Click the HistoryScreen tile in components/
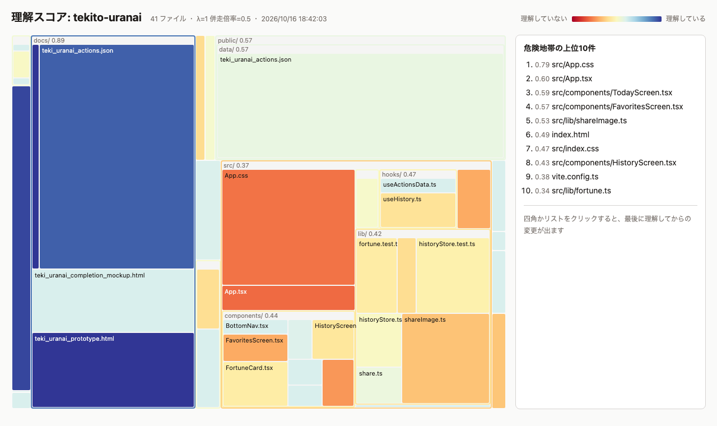Viewport: 717px width, 426px height. (x=334, y=340)
